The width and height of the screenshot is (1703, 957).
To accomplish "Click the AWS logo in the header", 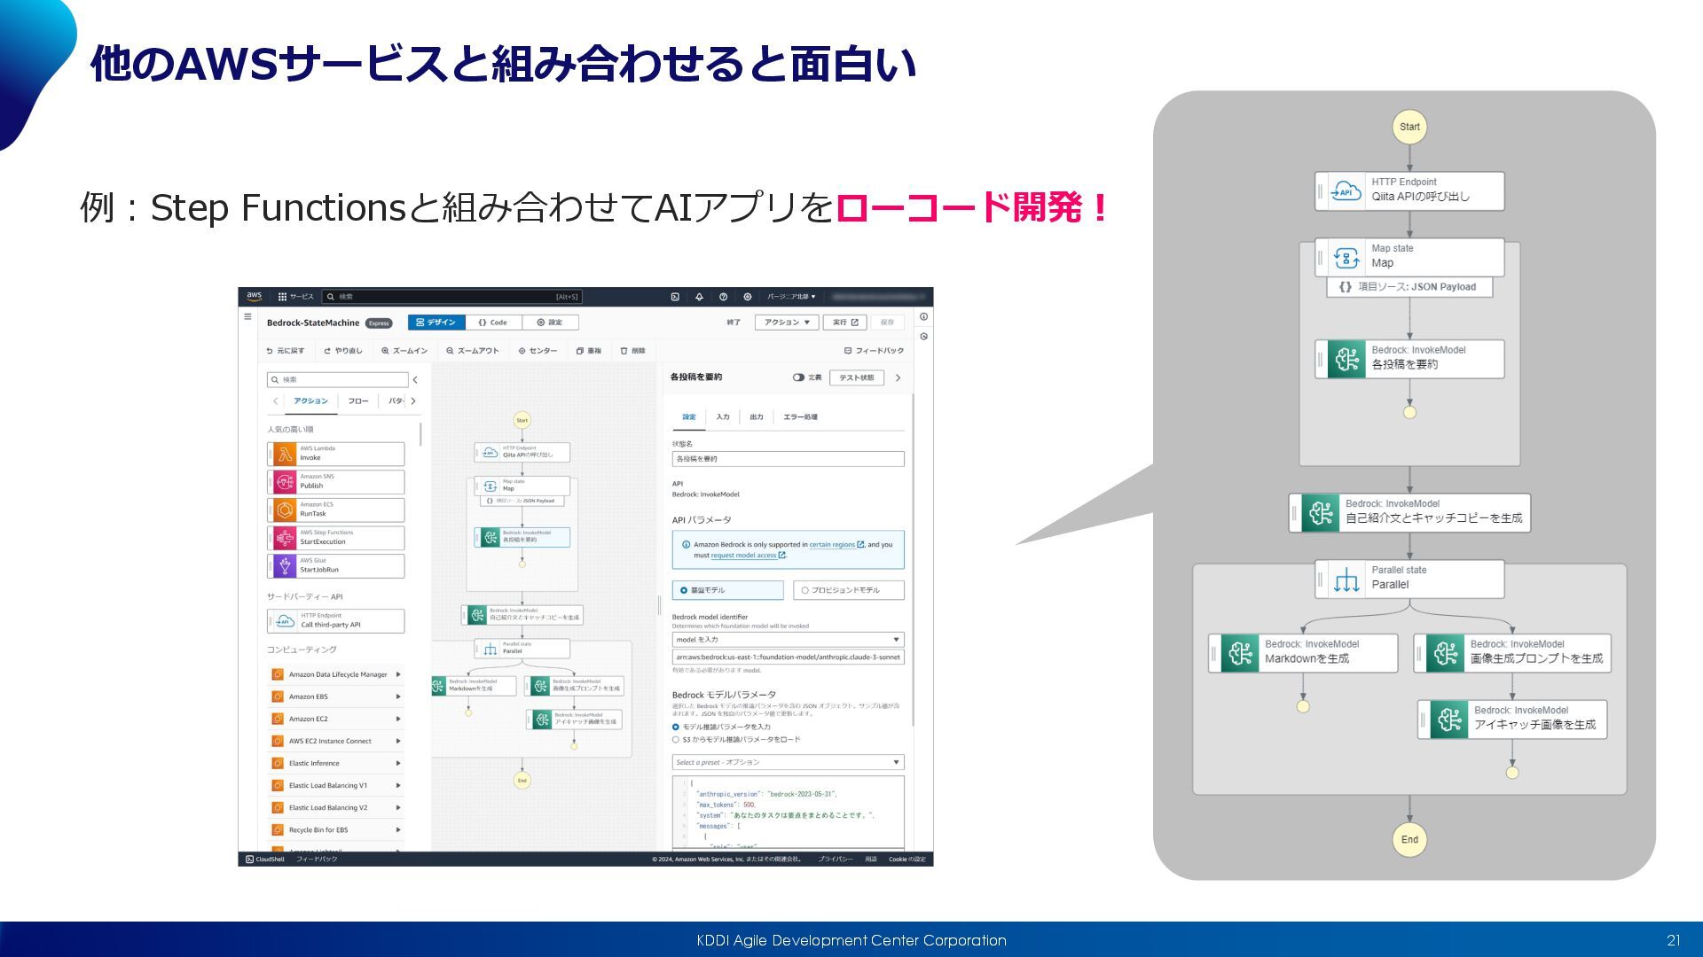I will [x=255, y=296].
